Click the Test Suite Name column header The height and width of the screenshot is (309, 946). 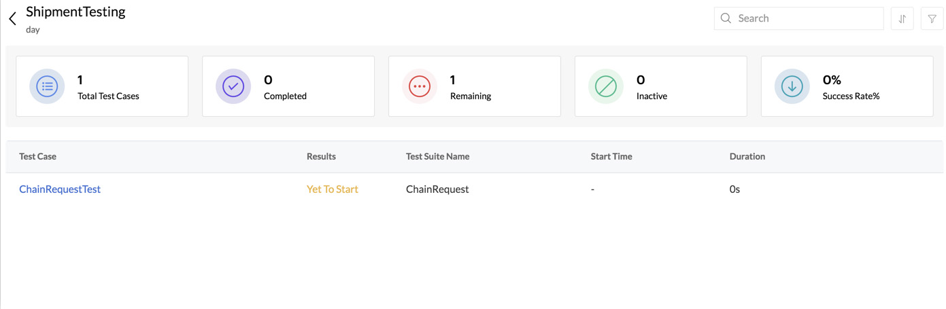[437, 156]
